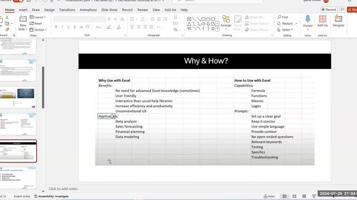Switch to the Draw tab
357x200 pixels.
(x=36, y=10)
